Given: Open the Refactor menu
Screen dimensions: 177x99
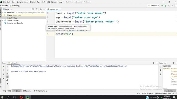Looking at the screenshot, I should pos(33,2).
